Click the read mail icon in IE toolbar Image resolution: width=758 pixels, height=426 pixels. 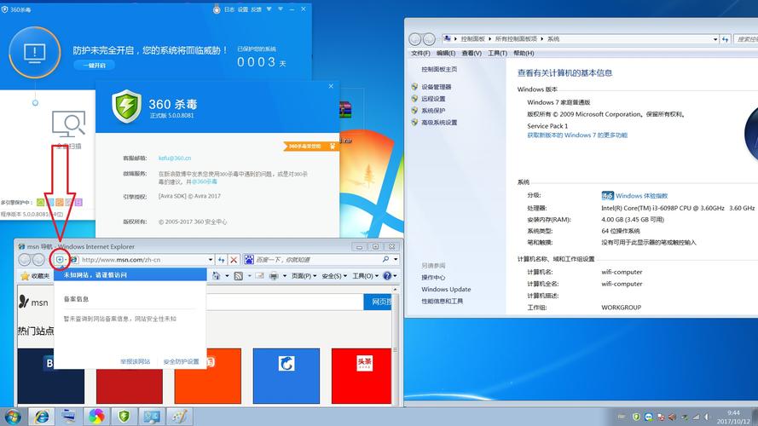click(x=259, y=276)
